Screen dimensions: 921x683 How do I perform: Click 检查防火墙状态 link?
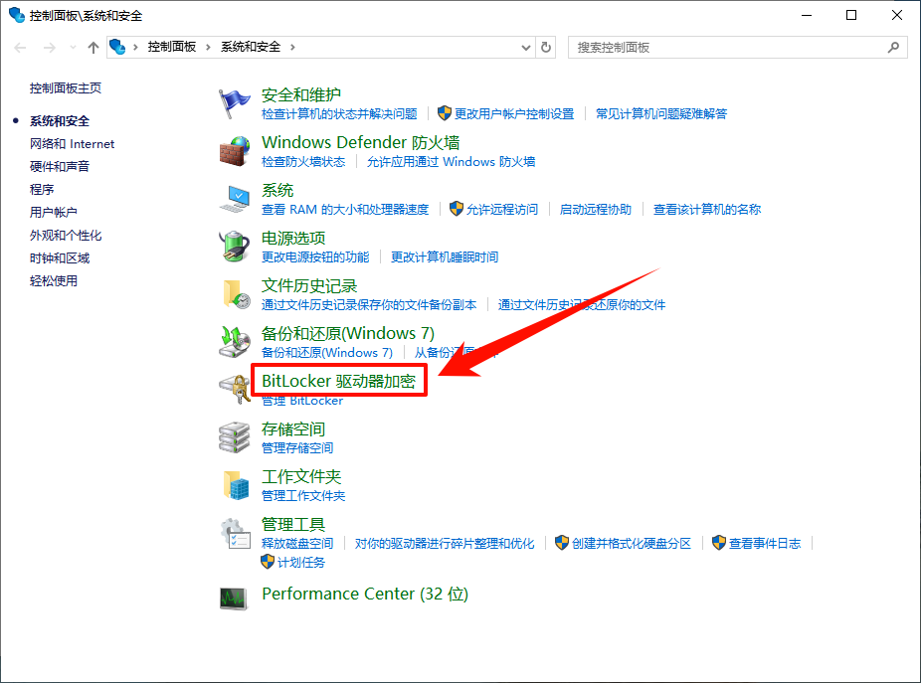tap(303, 162)
